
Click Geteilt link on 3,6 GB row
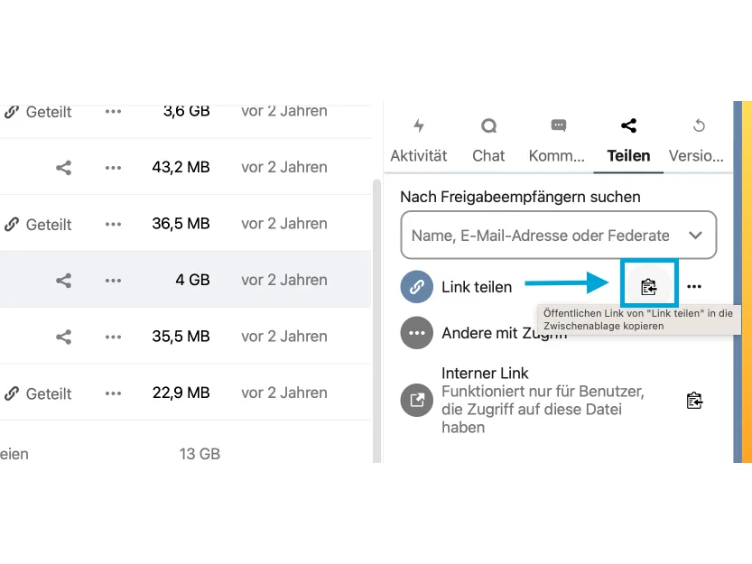pyautogui.click(x=38, y=112)
